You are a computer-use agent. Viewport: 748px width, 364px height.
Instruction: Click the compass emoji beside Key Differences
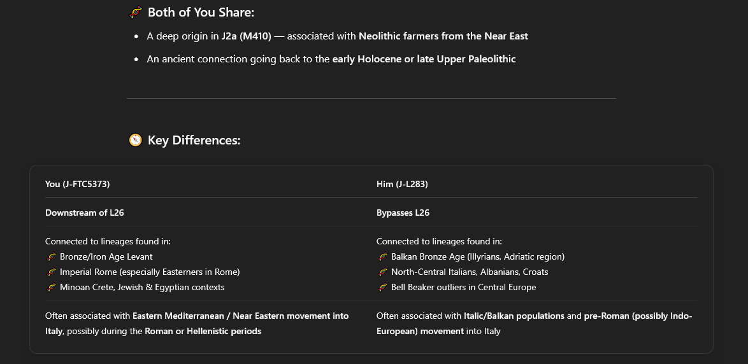136,140
